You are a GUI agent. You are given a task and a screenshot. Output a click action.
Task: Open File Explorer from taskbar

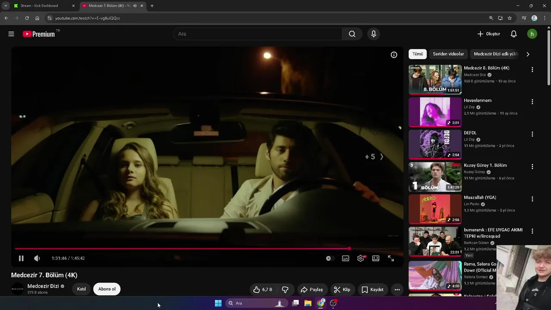click(308, 303)
